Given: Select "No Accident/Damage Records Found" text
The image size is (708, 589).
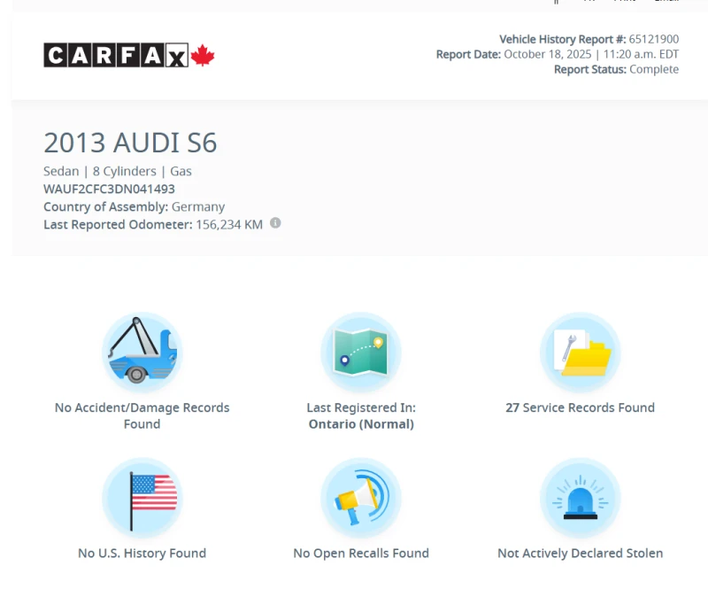Looking at the screenshot, I should 142,415.
